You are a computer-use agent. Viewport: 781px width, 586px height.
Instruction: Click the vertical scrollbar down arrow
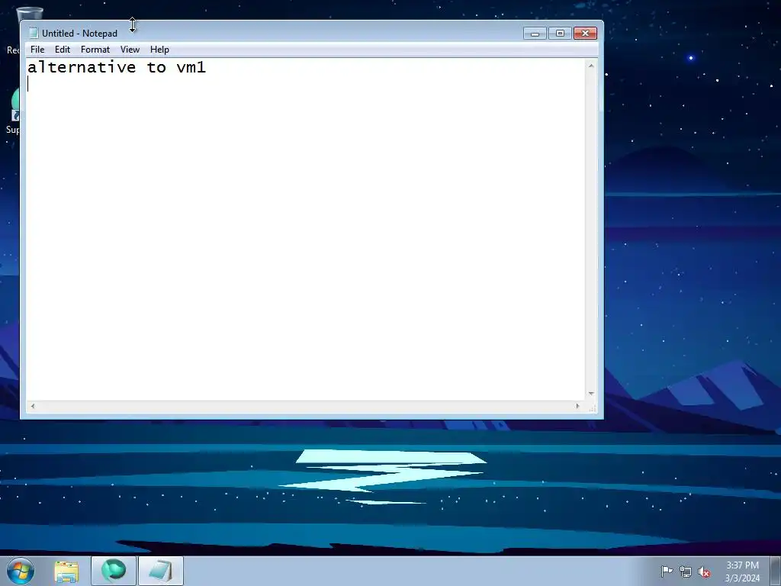(591, 394)
